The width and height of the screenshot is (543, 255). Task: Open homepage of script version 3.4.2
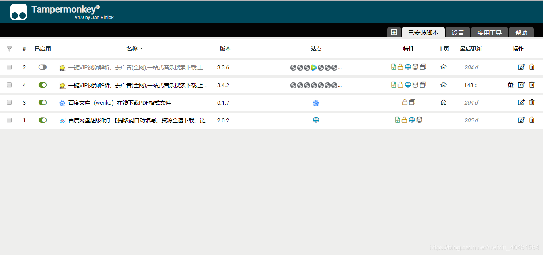(444, 85)
